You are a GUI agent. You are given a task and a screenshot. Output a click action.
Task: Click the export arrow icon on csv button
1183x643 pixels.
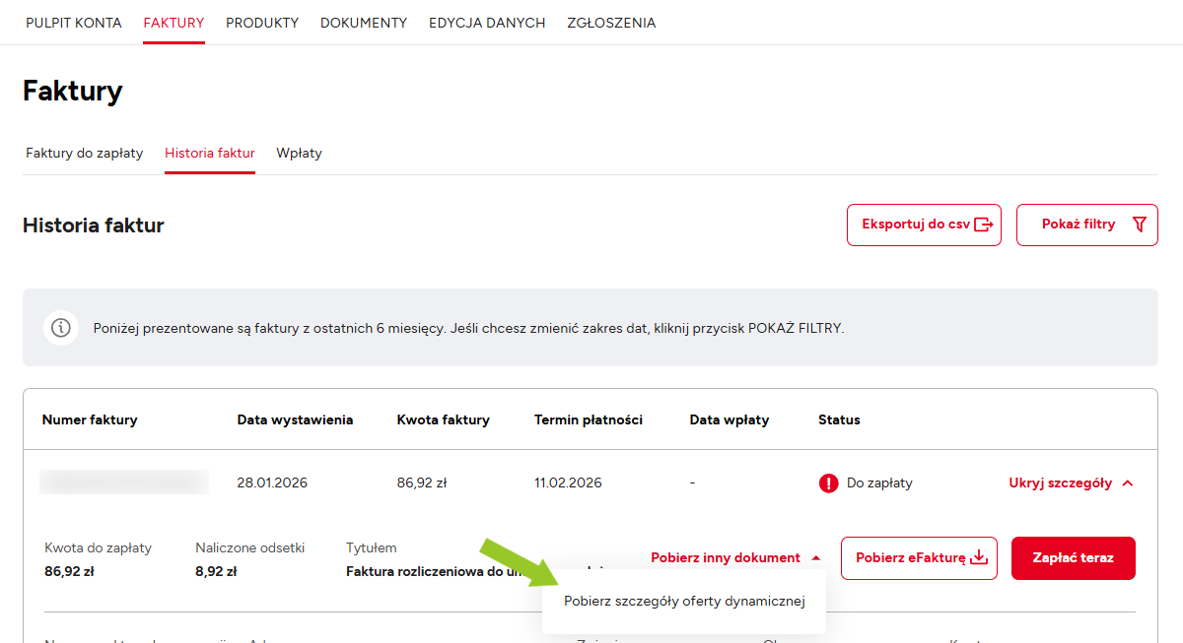[x=983, y=225]
